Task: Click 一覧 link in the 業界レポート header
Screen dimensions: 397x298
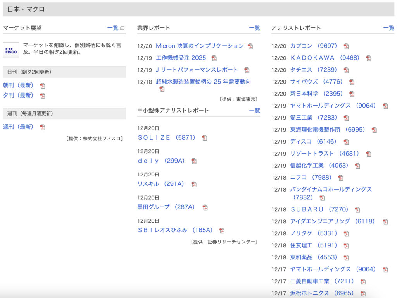Action: 254,28
